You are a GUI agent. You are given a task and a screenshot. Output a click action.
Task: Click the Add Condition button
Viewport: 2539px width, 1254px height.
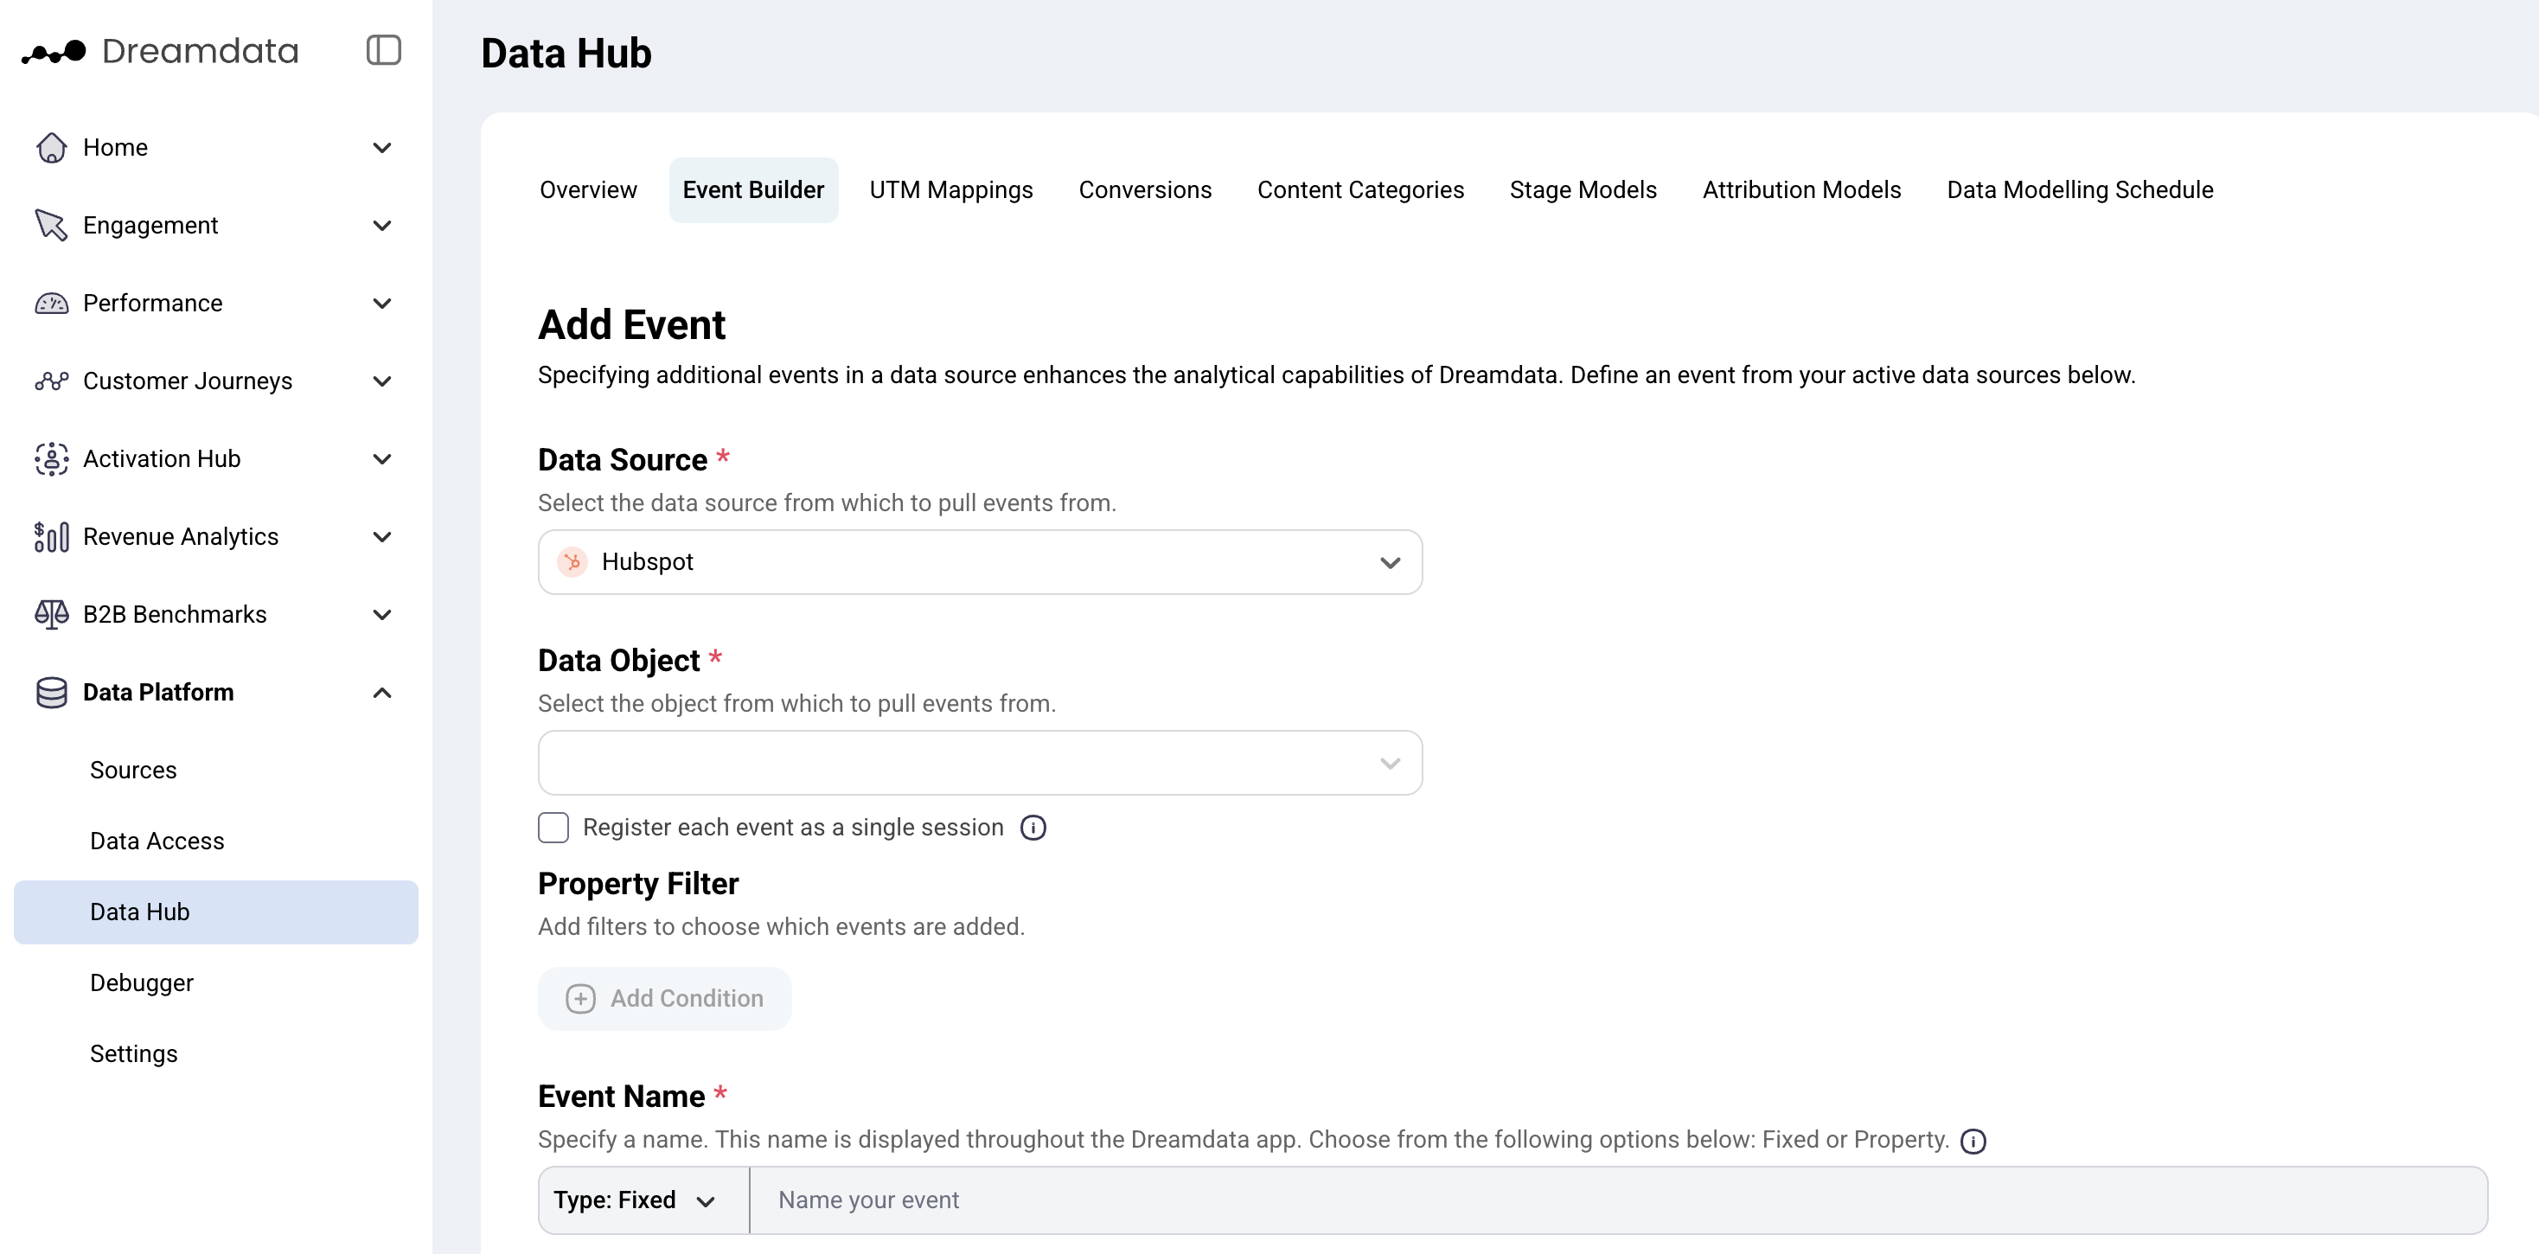664,998
